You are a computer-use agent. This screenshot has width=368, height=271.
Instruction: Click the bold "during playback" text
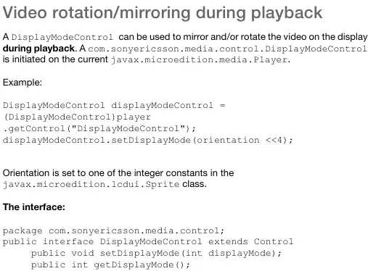(x=38, y=49)
